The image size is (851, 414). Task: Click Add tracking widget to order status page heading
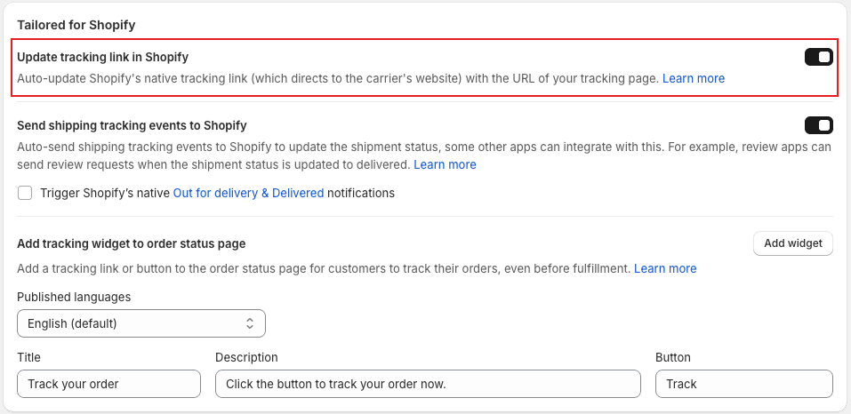tap(132, 243)
